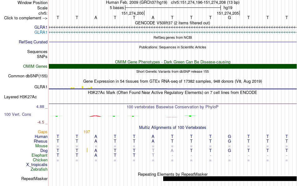Click the 151,274,200 coordinate marker

click(133, 13)
